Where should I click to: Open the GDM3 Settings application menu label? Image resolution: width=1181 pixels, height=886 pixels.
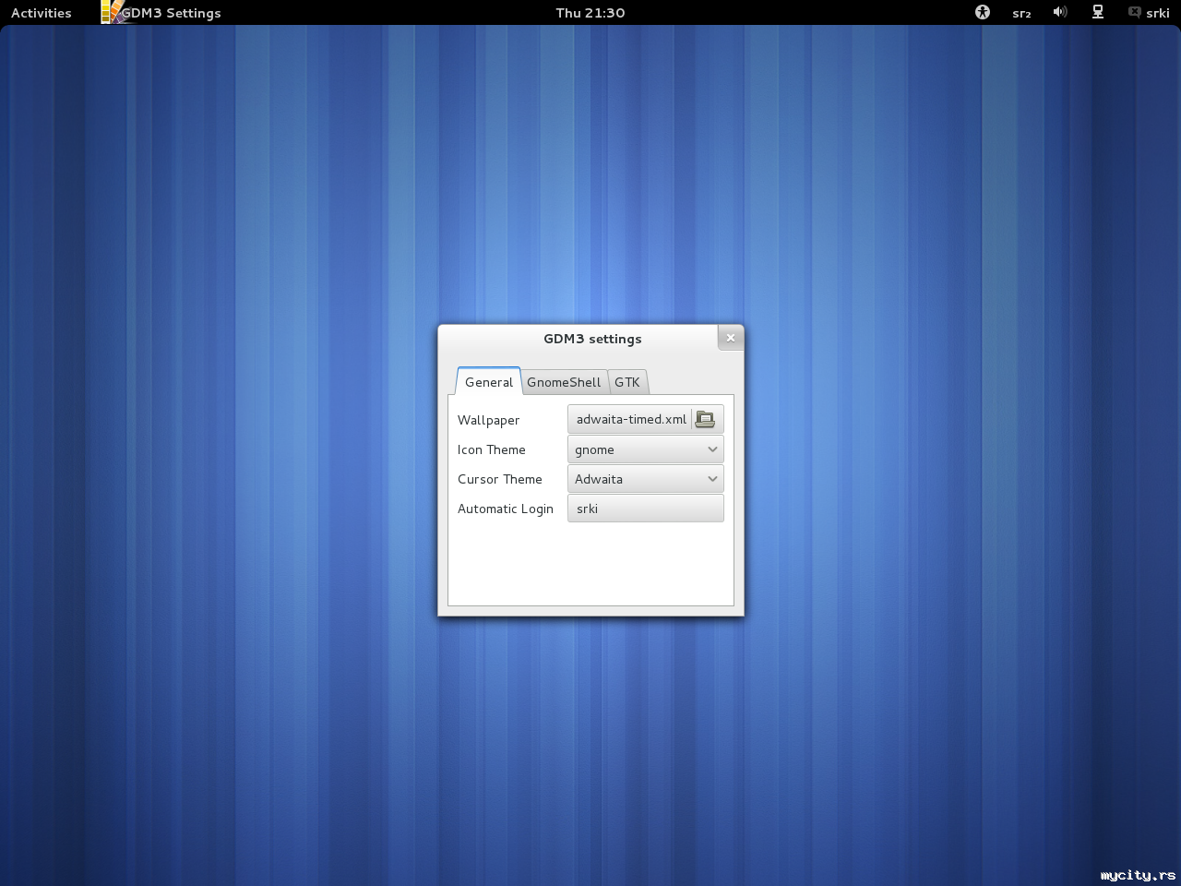pyautogui.click(x=172, y=13)
